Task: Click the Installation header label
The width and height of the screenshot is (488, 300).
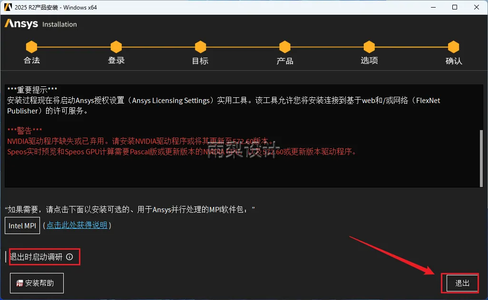Action: coord(59,24)
